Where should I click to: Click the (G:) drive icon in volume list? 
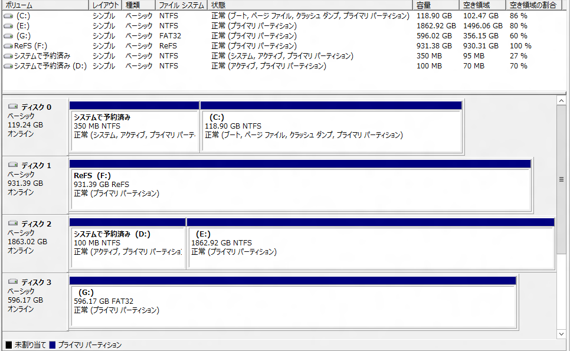pos(8,36)
